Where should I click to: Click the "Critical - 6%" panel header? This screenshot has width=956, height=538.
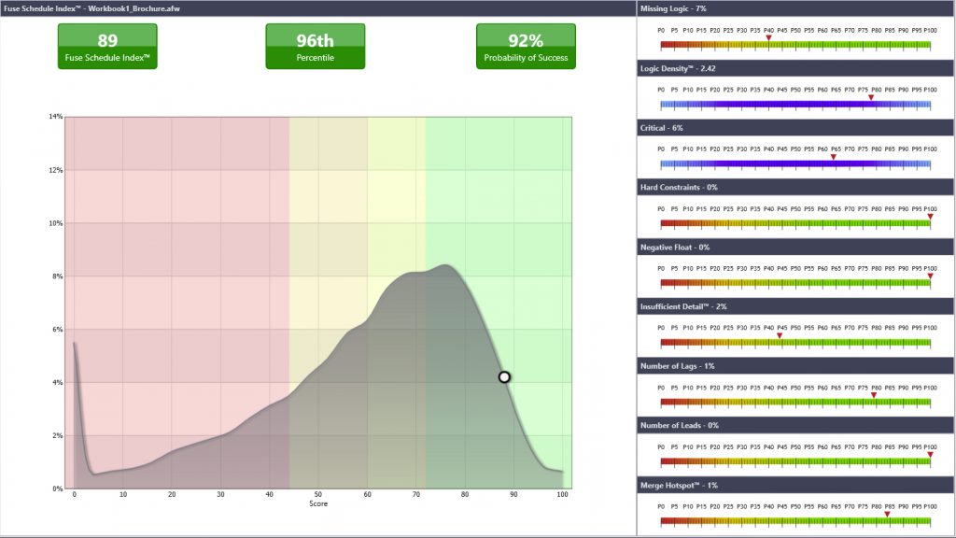(795, 128)
